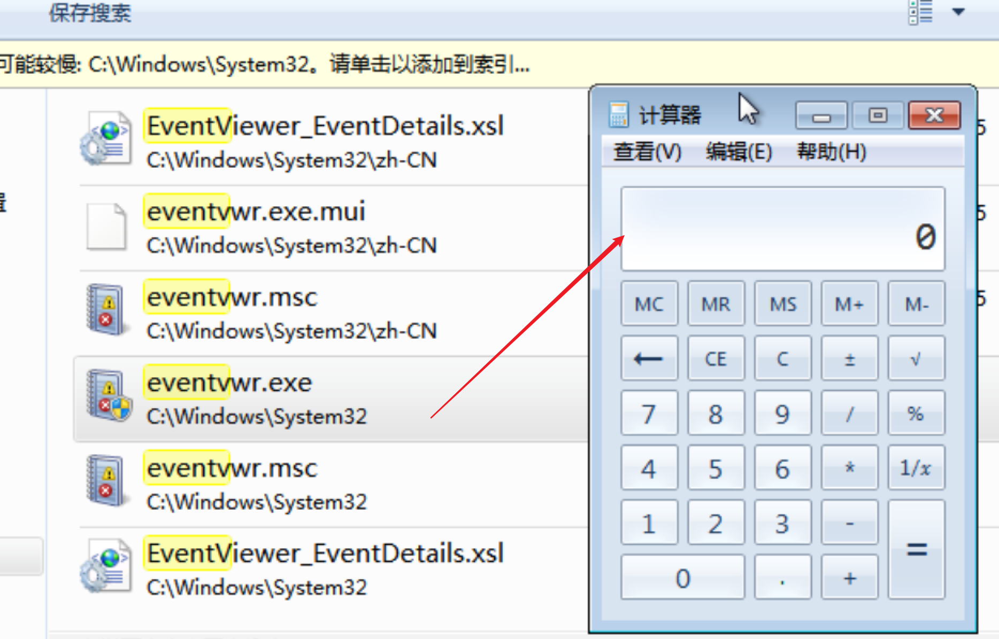
Task: Click the shielded icon of eventvwr.exe
Action: [x=109, y=395]
